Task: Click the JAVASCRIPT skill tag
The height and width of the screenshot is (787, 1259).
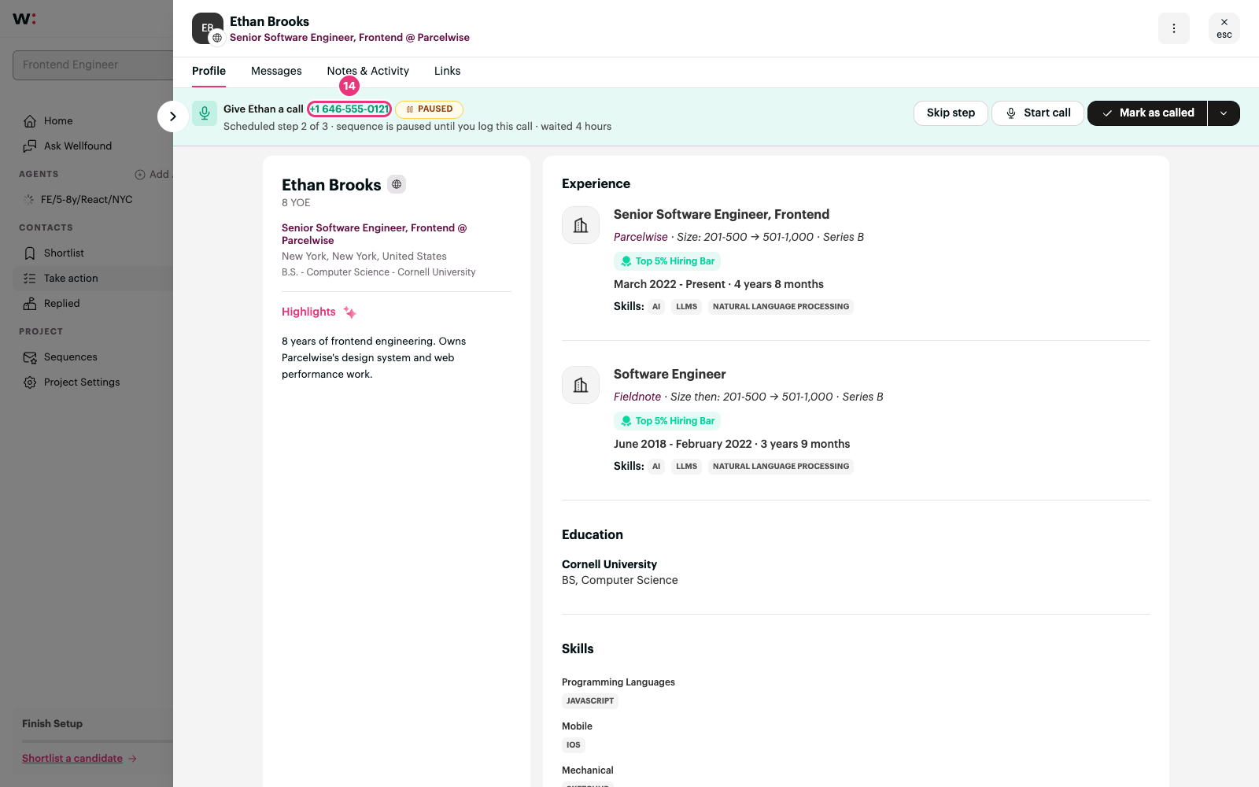Action: coord(590,701)
